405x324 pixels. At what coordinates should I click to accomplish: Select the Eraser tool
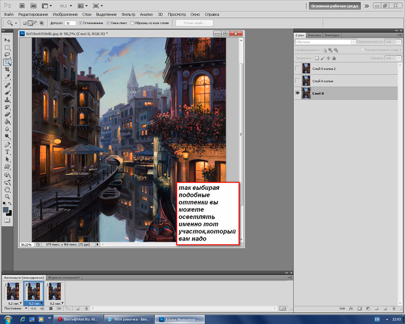click(7, 114)
